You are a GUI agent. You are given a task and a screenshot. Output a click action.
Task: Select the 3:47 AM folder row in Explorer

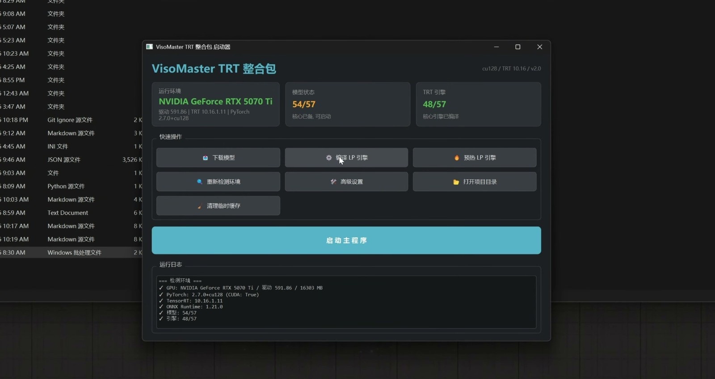coord(71,107)
